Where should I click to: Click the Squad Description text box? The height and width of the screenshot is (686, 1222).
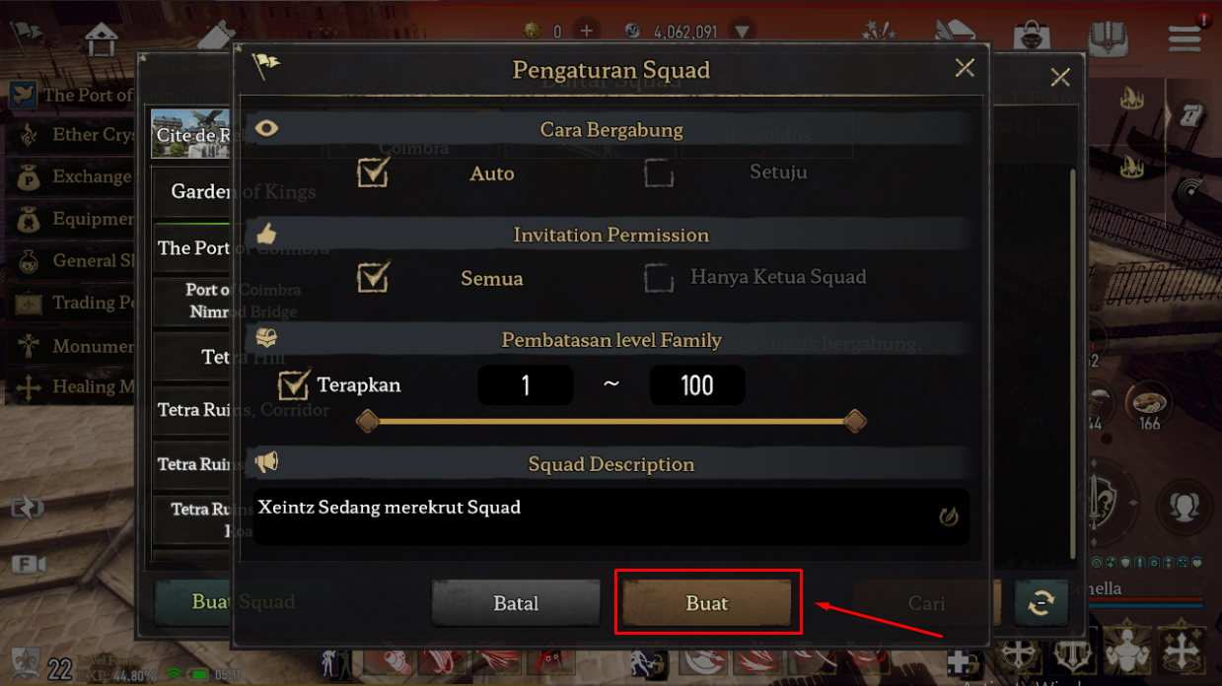click(x=592, y=516)
